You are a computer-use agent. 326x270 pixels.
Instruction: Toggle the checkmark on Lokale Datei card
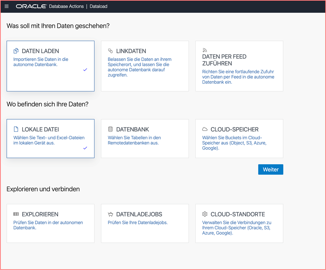click(x=85, y=148)
